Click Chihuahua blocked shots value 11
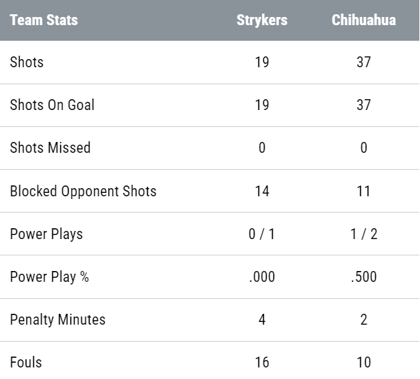Screen dimensions: 420x379 (364, 192)
